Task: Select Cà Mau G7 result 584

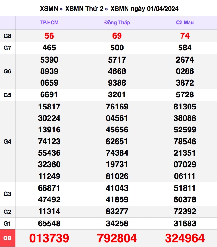Action: (x=185, y=48)
